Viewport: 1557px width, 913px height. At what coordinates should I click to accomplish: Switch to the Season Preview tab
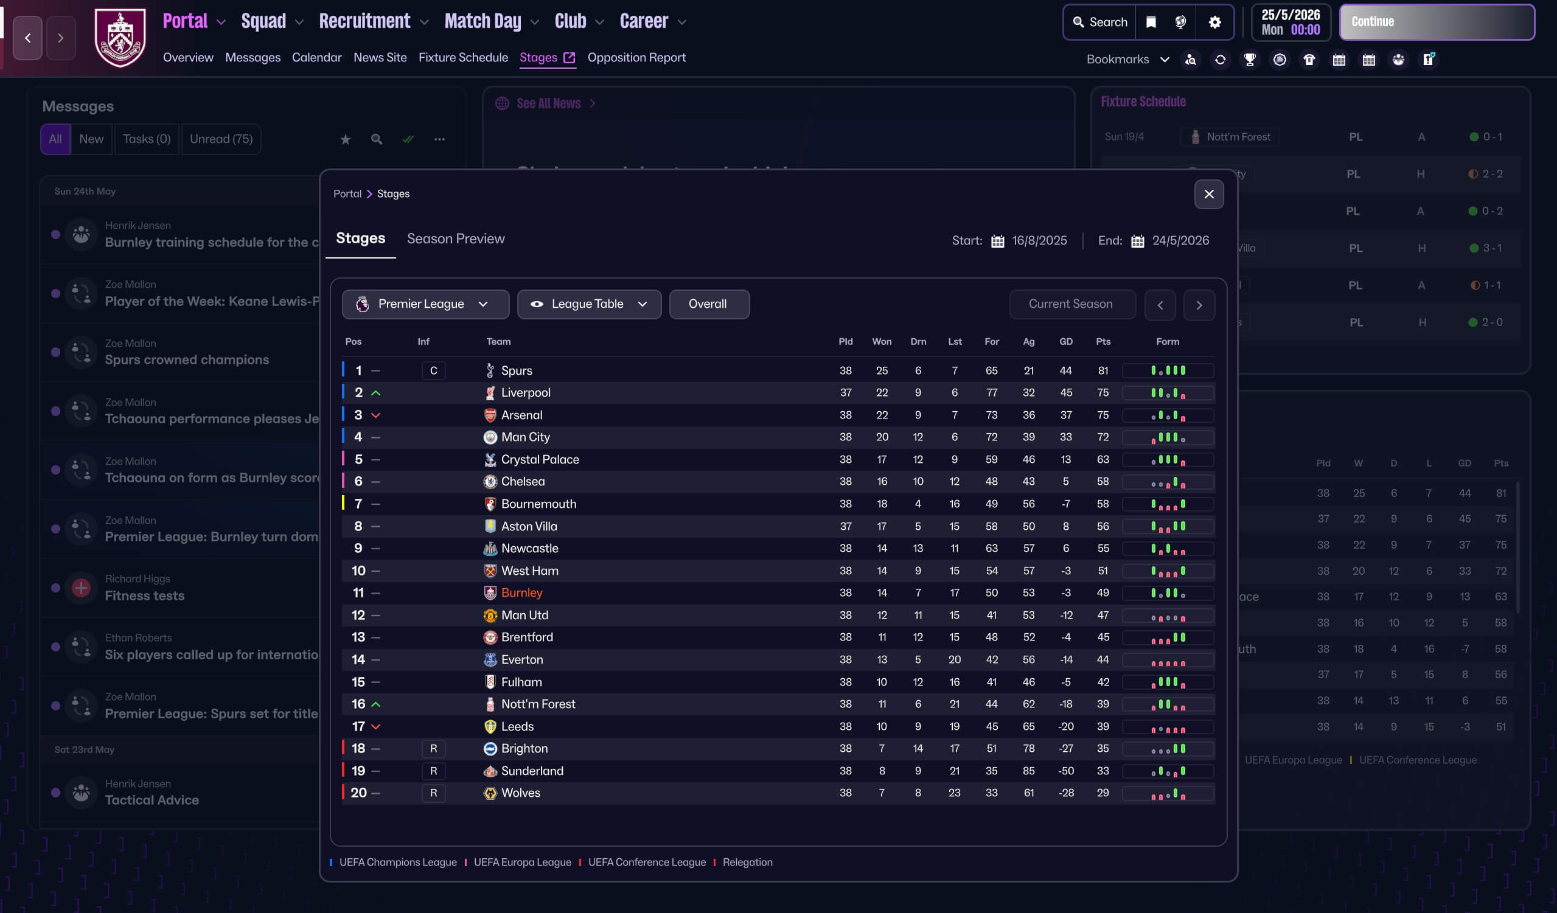pos(455,239)
